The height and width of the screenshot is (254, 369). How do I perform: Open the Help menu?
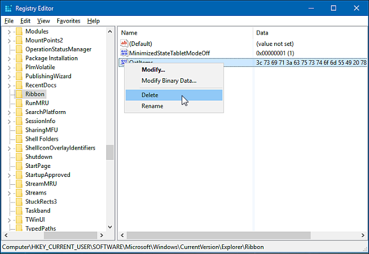tap(94, 21)
